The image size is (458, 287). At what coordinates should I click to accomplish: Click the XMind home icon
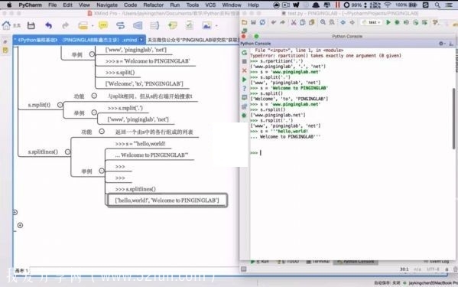(6, 26)
